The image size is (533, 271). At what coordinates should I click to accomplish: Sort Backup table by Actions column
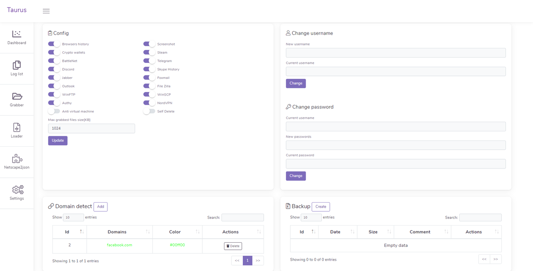pyautogui.click(x=476, y=232)
